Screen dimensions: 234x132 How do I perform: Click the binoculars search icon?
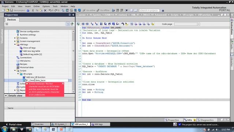[163, 10]
